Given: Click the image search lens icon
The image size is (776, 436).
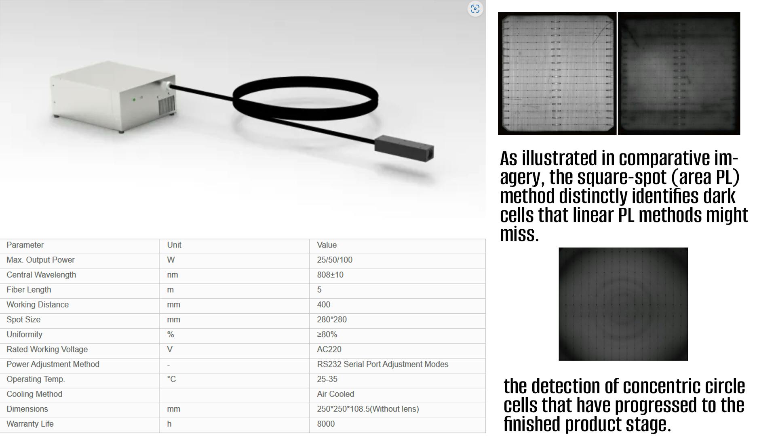Looking at the screenshot, I should click(475, 9).
